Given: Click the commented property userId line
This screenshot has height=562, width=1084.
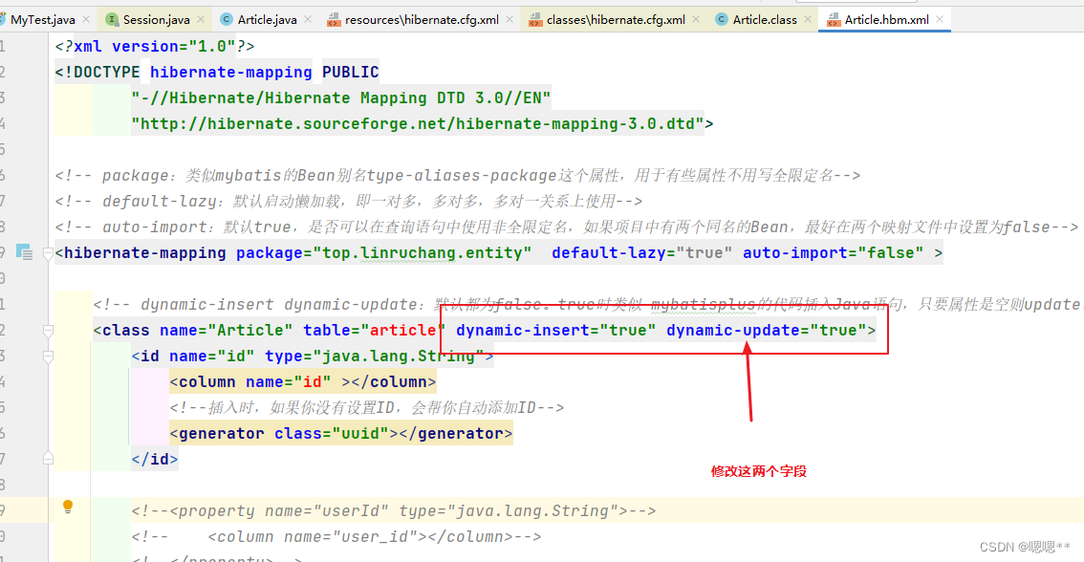Looking at the screenshot, I should 394,510.
